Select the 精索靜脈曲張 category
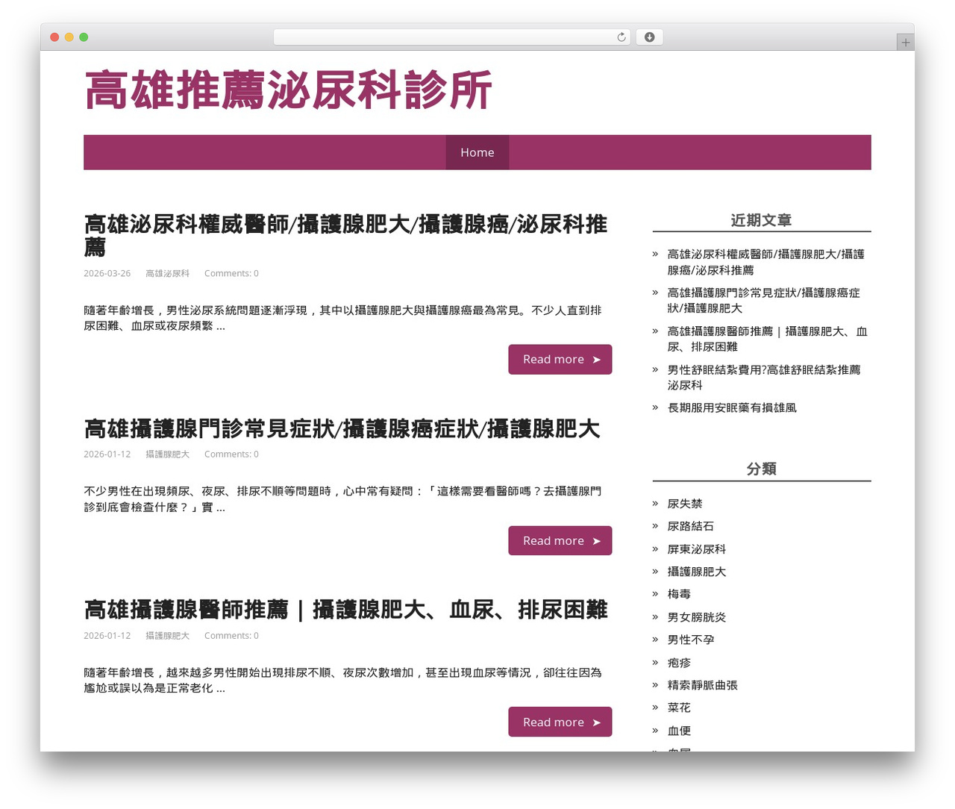This screenshot has width=955, height=809. pyautogui.click(x=702, y=685)
